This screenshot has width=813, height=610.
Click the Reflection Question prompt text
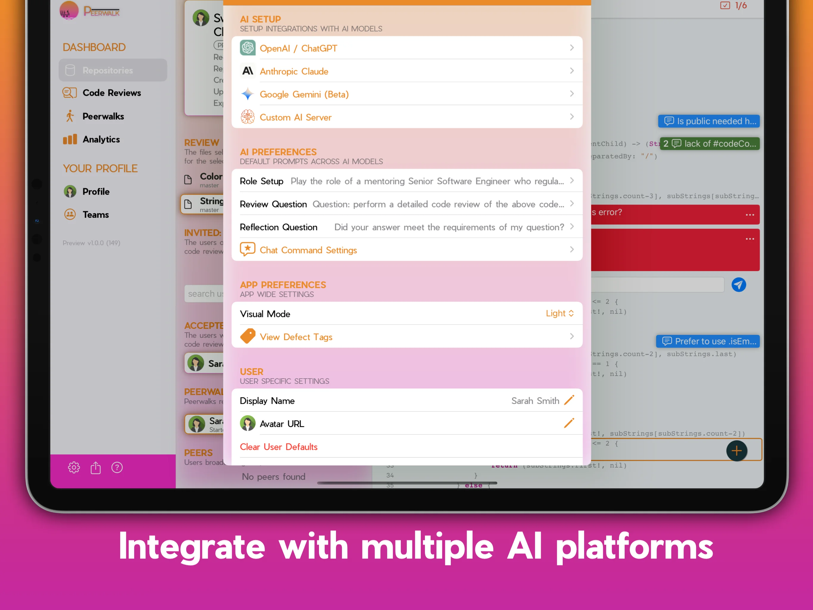click(x=449, y=227)
